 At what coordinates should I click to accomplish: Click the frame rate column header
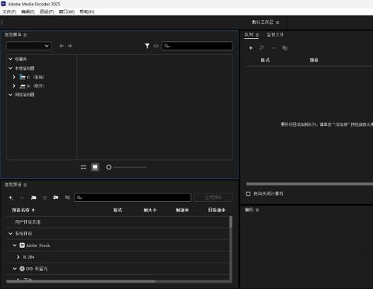click(x=183, y=210)
